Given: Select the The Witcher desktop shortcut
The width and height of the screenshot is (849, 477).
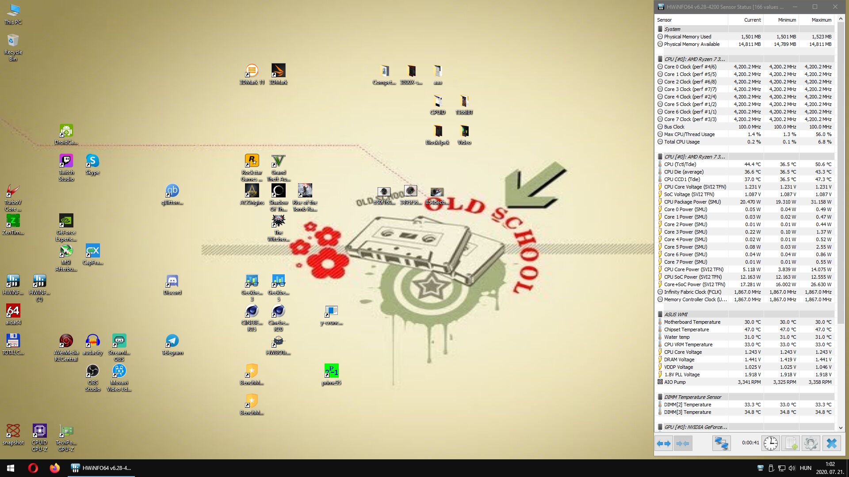Looking at the screenshot, I should (x=278, y=228).
